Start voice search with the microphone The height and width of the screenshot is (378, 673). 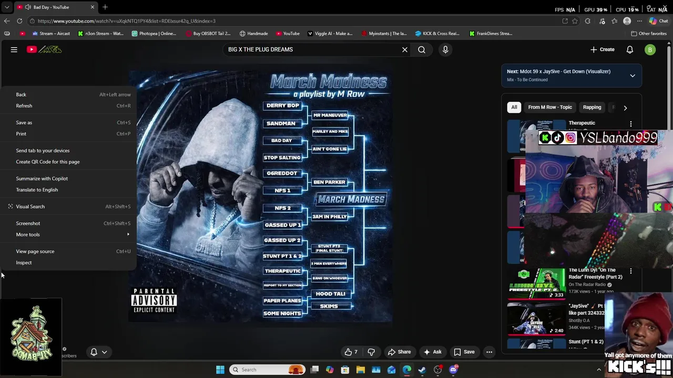point(445,49)
